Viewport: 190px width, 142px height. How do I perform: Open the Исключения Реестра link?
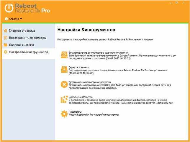[81, 97]
